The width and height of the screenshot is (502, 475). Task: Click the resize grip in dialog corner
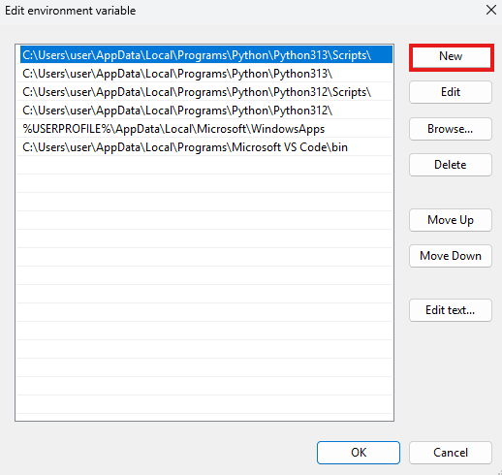pyautogui.click(x=499, y=472)
